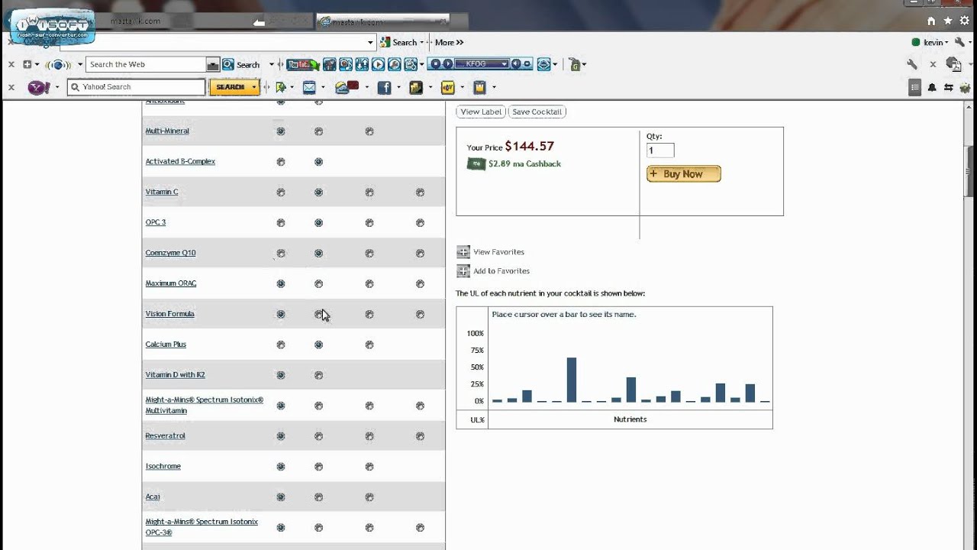Click the Facebook icon in the Yahoo toolbar
977x550 pixels.
[x=384, y=88]
